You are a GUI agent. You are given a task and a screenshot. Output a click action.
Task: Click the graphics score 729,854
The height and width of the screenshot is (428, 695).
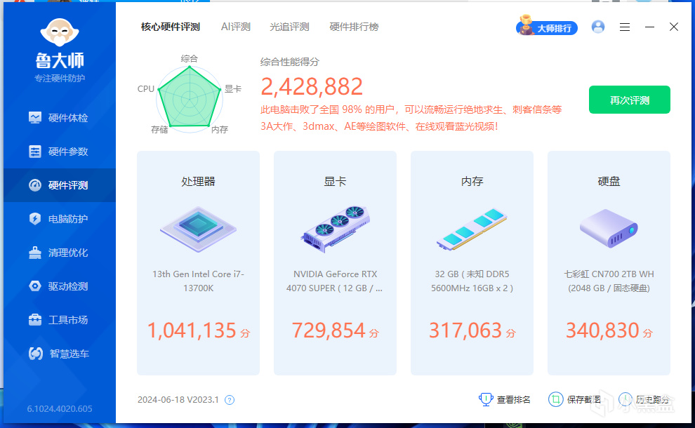click(329, 330)
